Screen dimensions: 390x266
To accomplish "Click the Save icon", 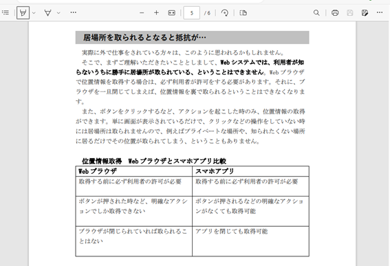I will (349, 12).
